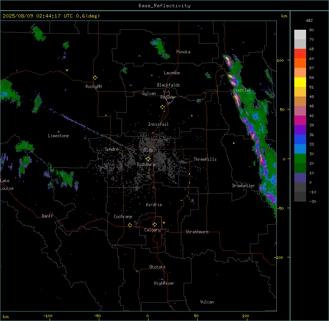Click the Airdrie city label
The image size is (329, 321).
click(x=154, y=205)
